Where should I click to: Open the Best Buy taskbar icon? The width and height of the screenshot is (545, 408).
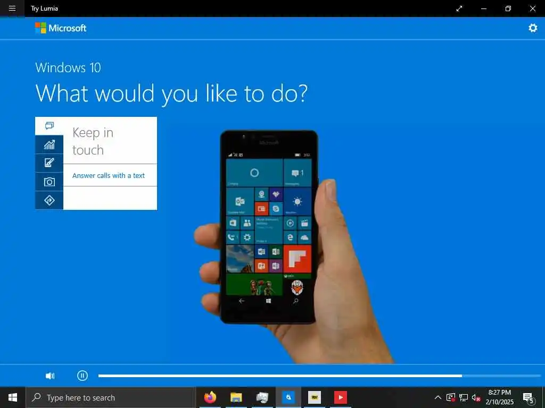coord(314,397)
